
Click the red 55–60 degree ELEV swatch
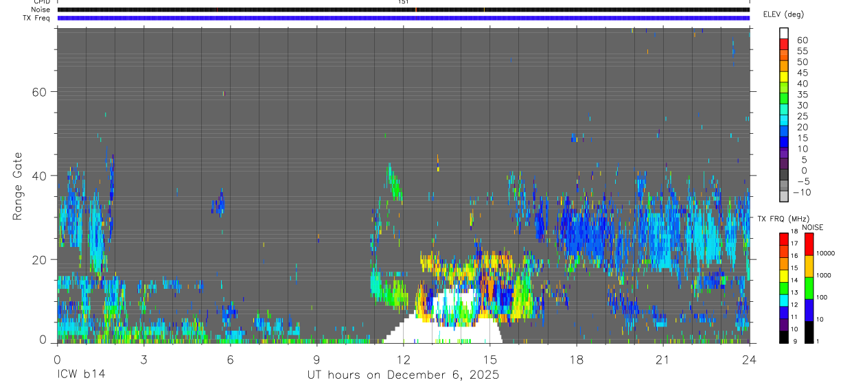coord(784,44)
